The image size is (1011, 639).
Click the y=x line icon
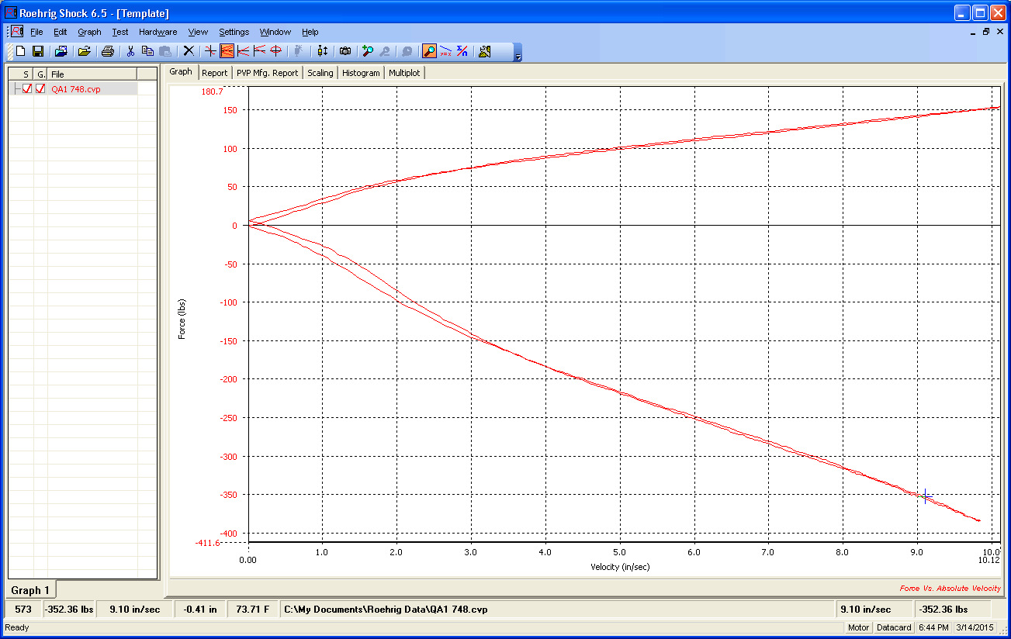[445, 51]
